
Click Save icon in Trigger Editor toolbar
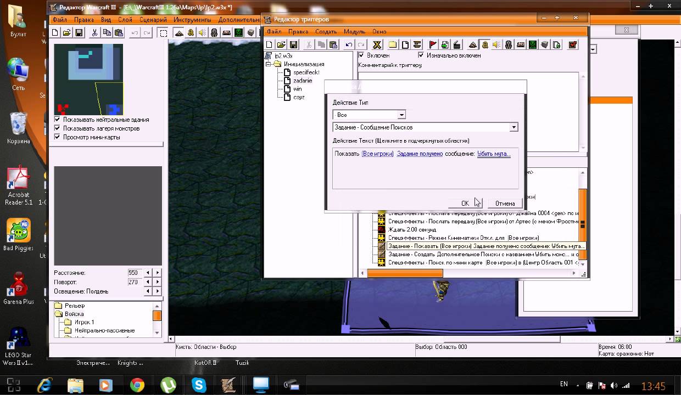click(x=293, y=45)
